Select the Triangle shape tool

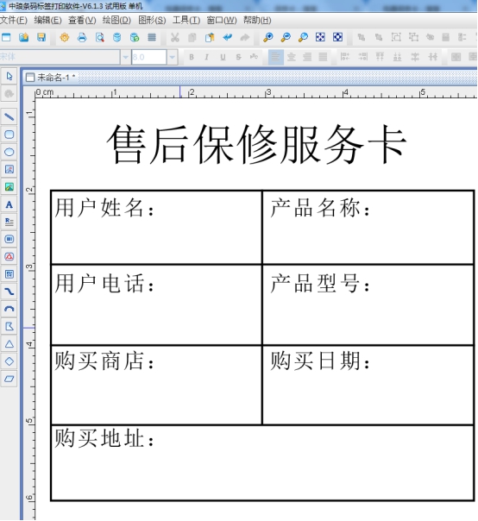9,344
